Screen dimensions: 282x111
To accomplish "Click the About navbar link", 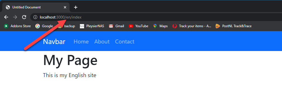I will 102,41.
